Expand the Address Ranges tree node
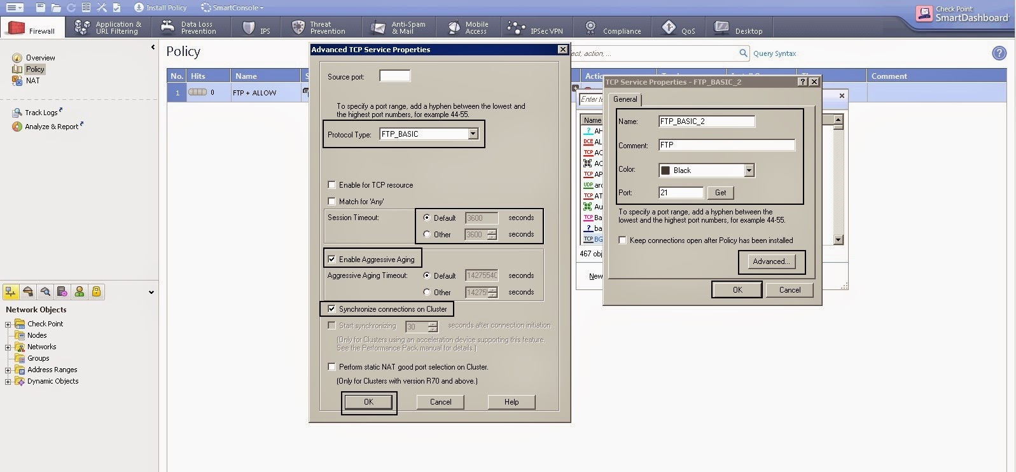 (8, 370)
